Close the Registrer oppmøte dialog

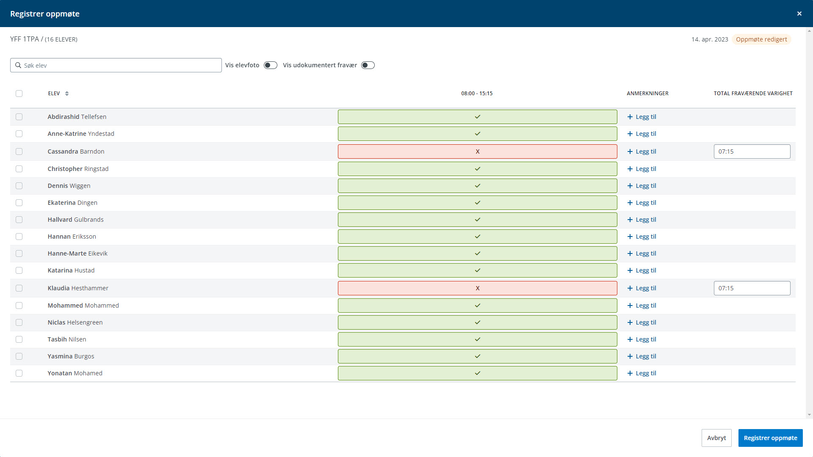coord(799,14)
